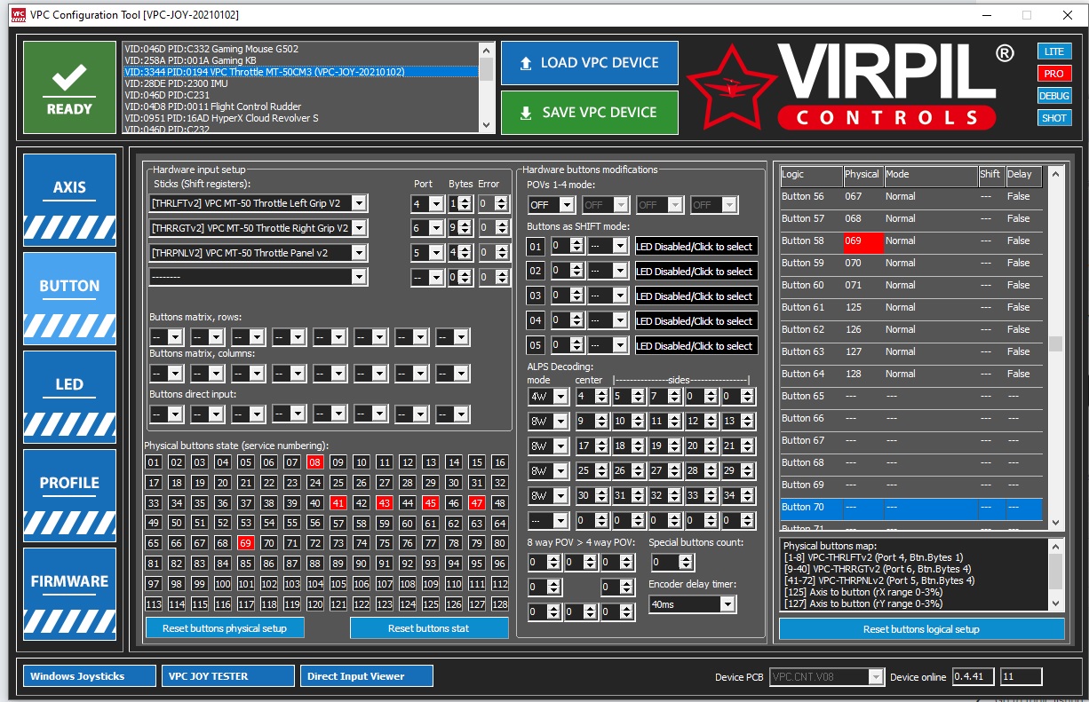Open Port dropdown showing 6
Viewport: 1089px width, 702px height.
pos(426,228)
